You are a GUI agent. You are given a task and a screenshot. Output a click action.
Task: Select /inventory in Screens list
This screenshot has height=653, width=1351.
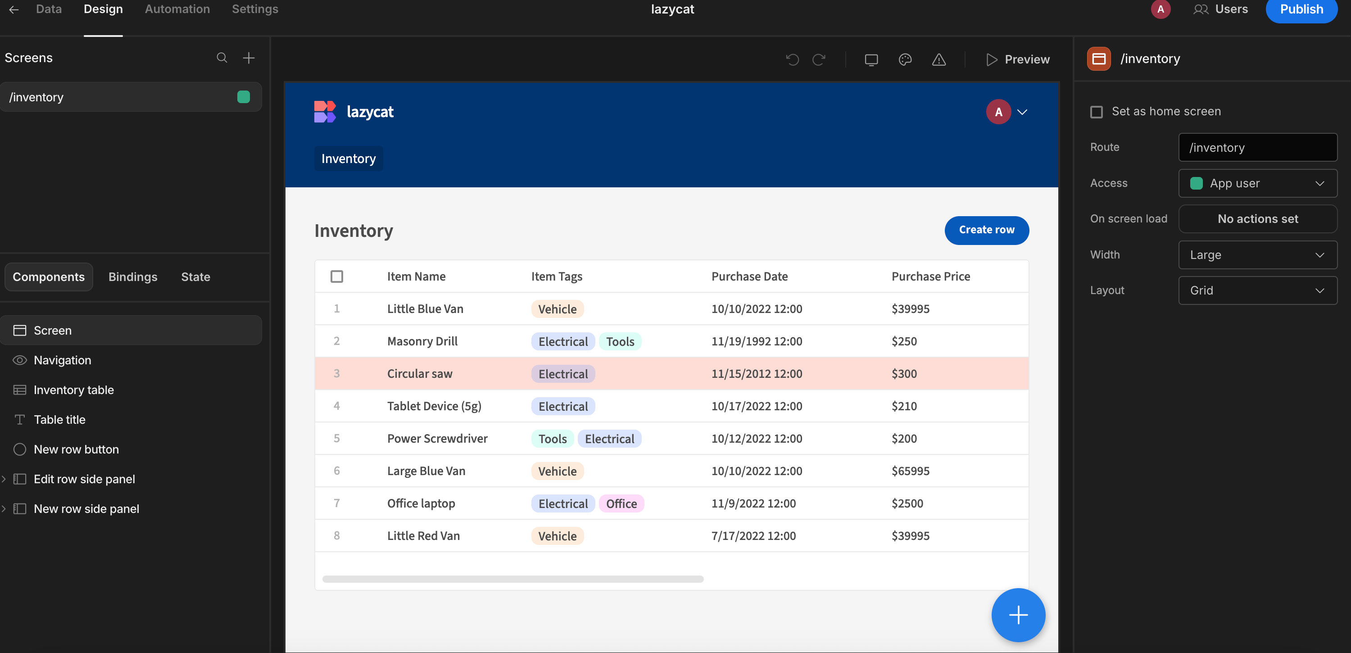(131, 97)
